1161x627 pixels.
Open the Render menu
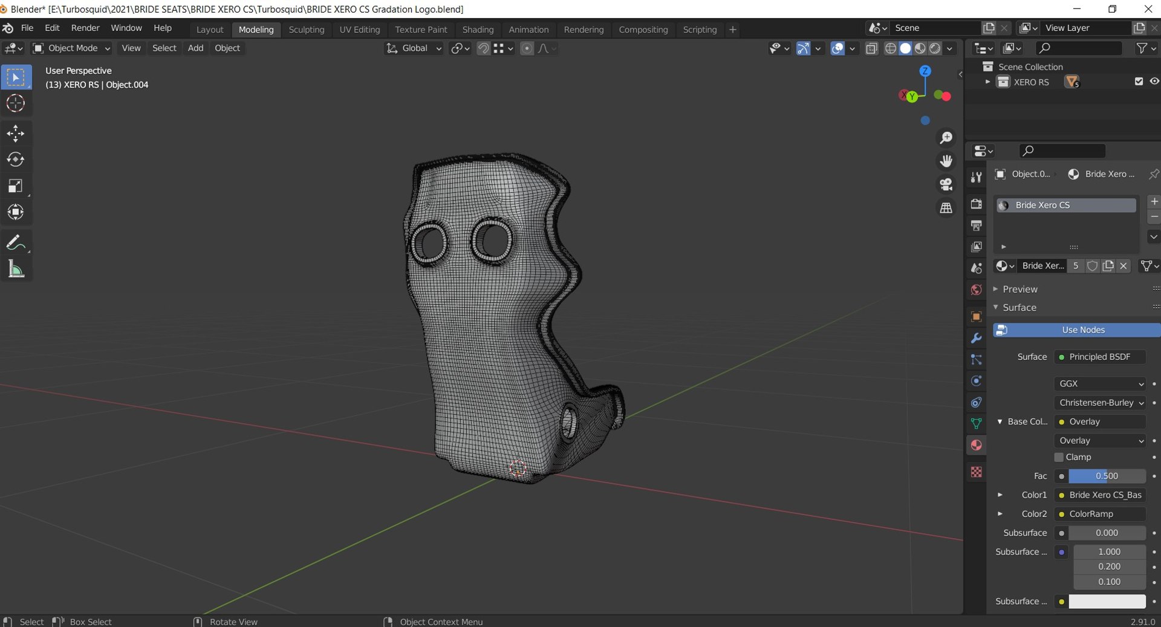(x=85, y=28)
